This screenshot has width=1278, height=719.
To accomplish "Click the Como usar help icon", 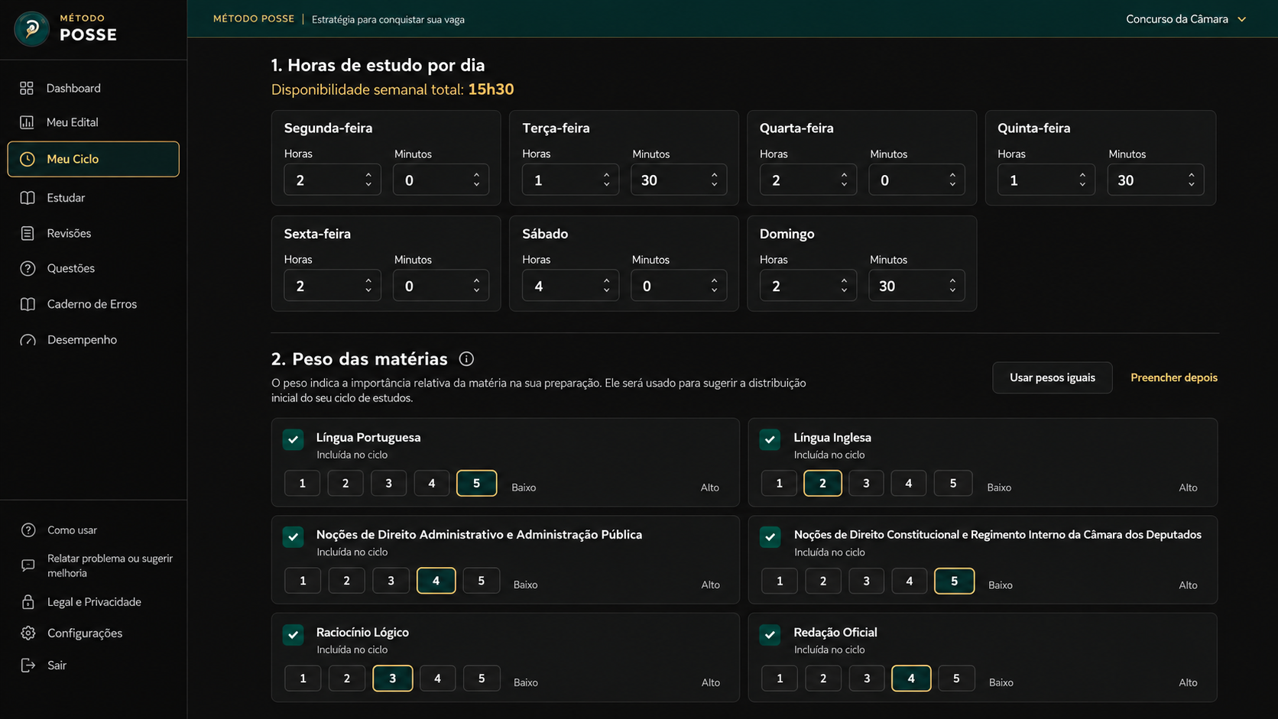I will [x=28, y=530].
